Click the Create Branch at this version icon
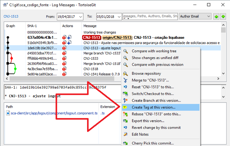Viewport: 230px width, 146px height. pos(126,100)
